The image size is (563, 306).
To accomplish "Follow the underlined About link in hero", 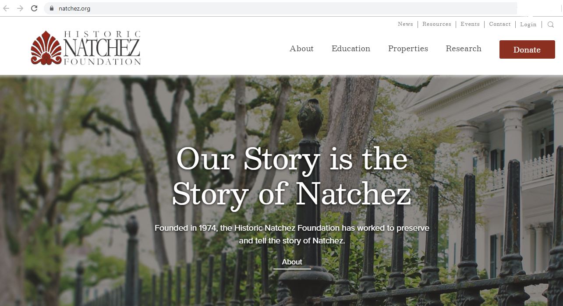I will tap(292, 262).
